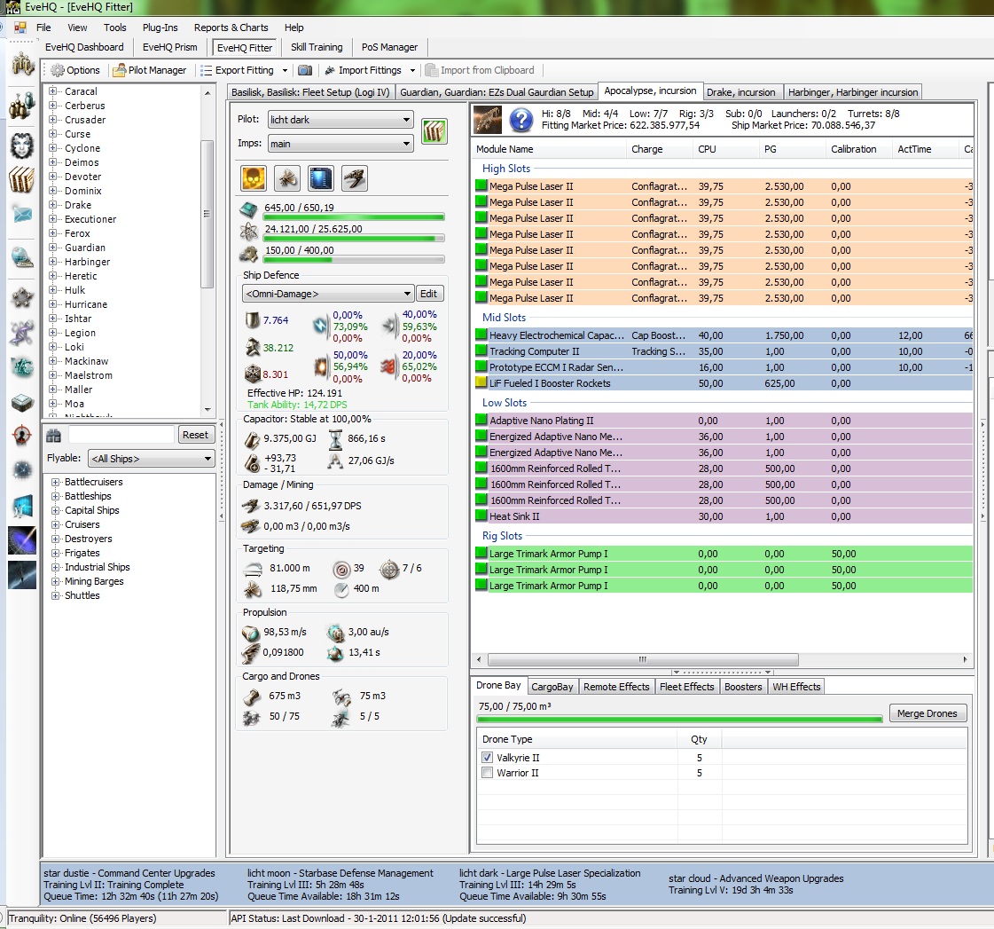Click the binoculars search icon beside the Reset button
Viewport: 994px width, 929px height.
click(x=53, y=436)
